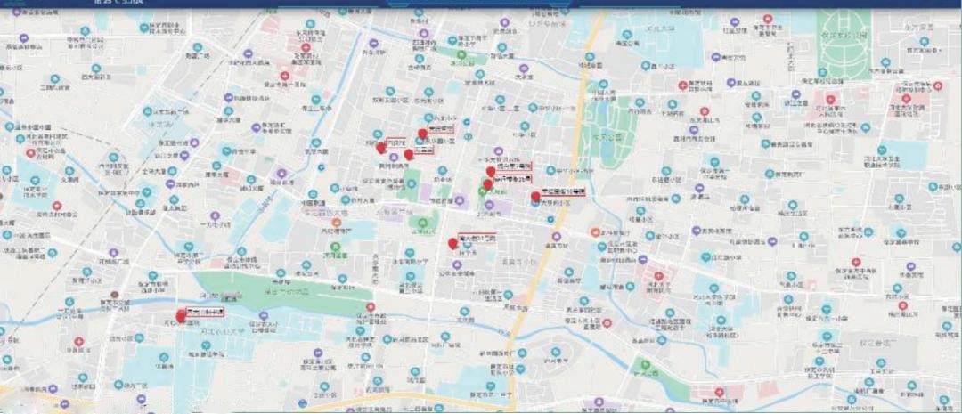This screenshot has width=962, height=414.
Task: Select the green POI icon beneath the stacked pins
Action: tap(483, 192)
